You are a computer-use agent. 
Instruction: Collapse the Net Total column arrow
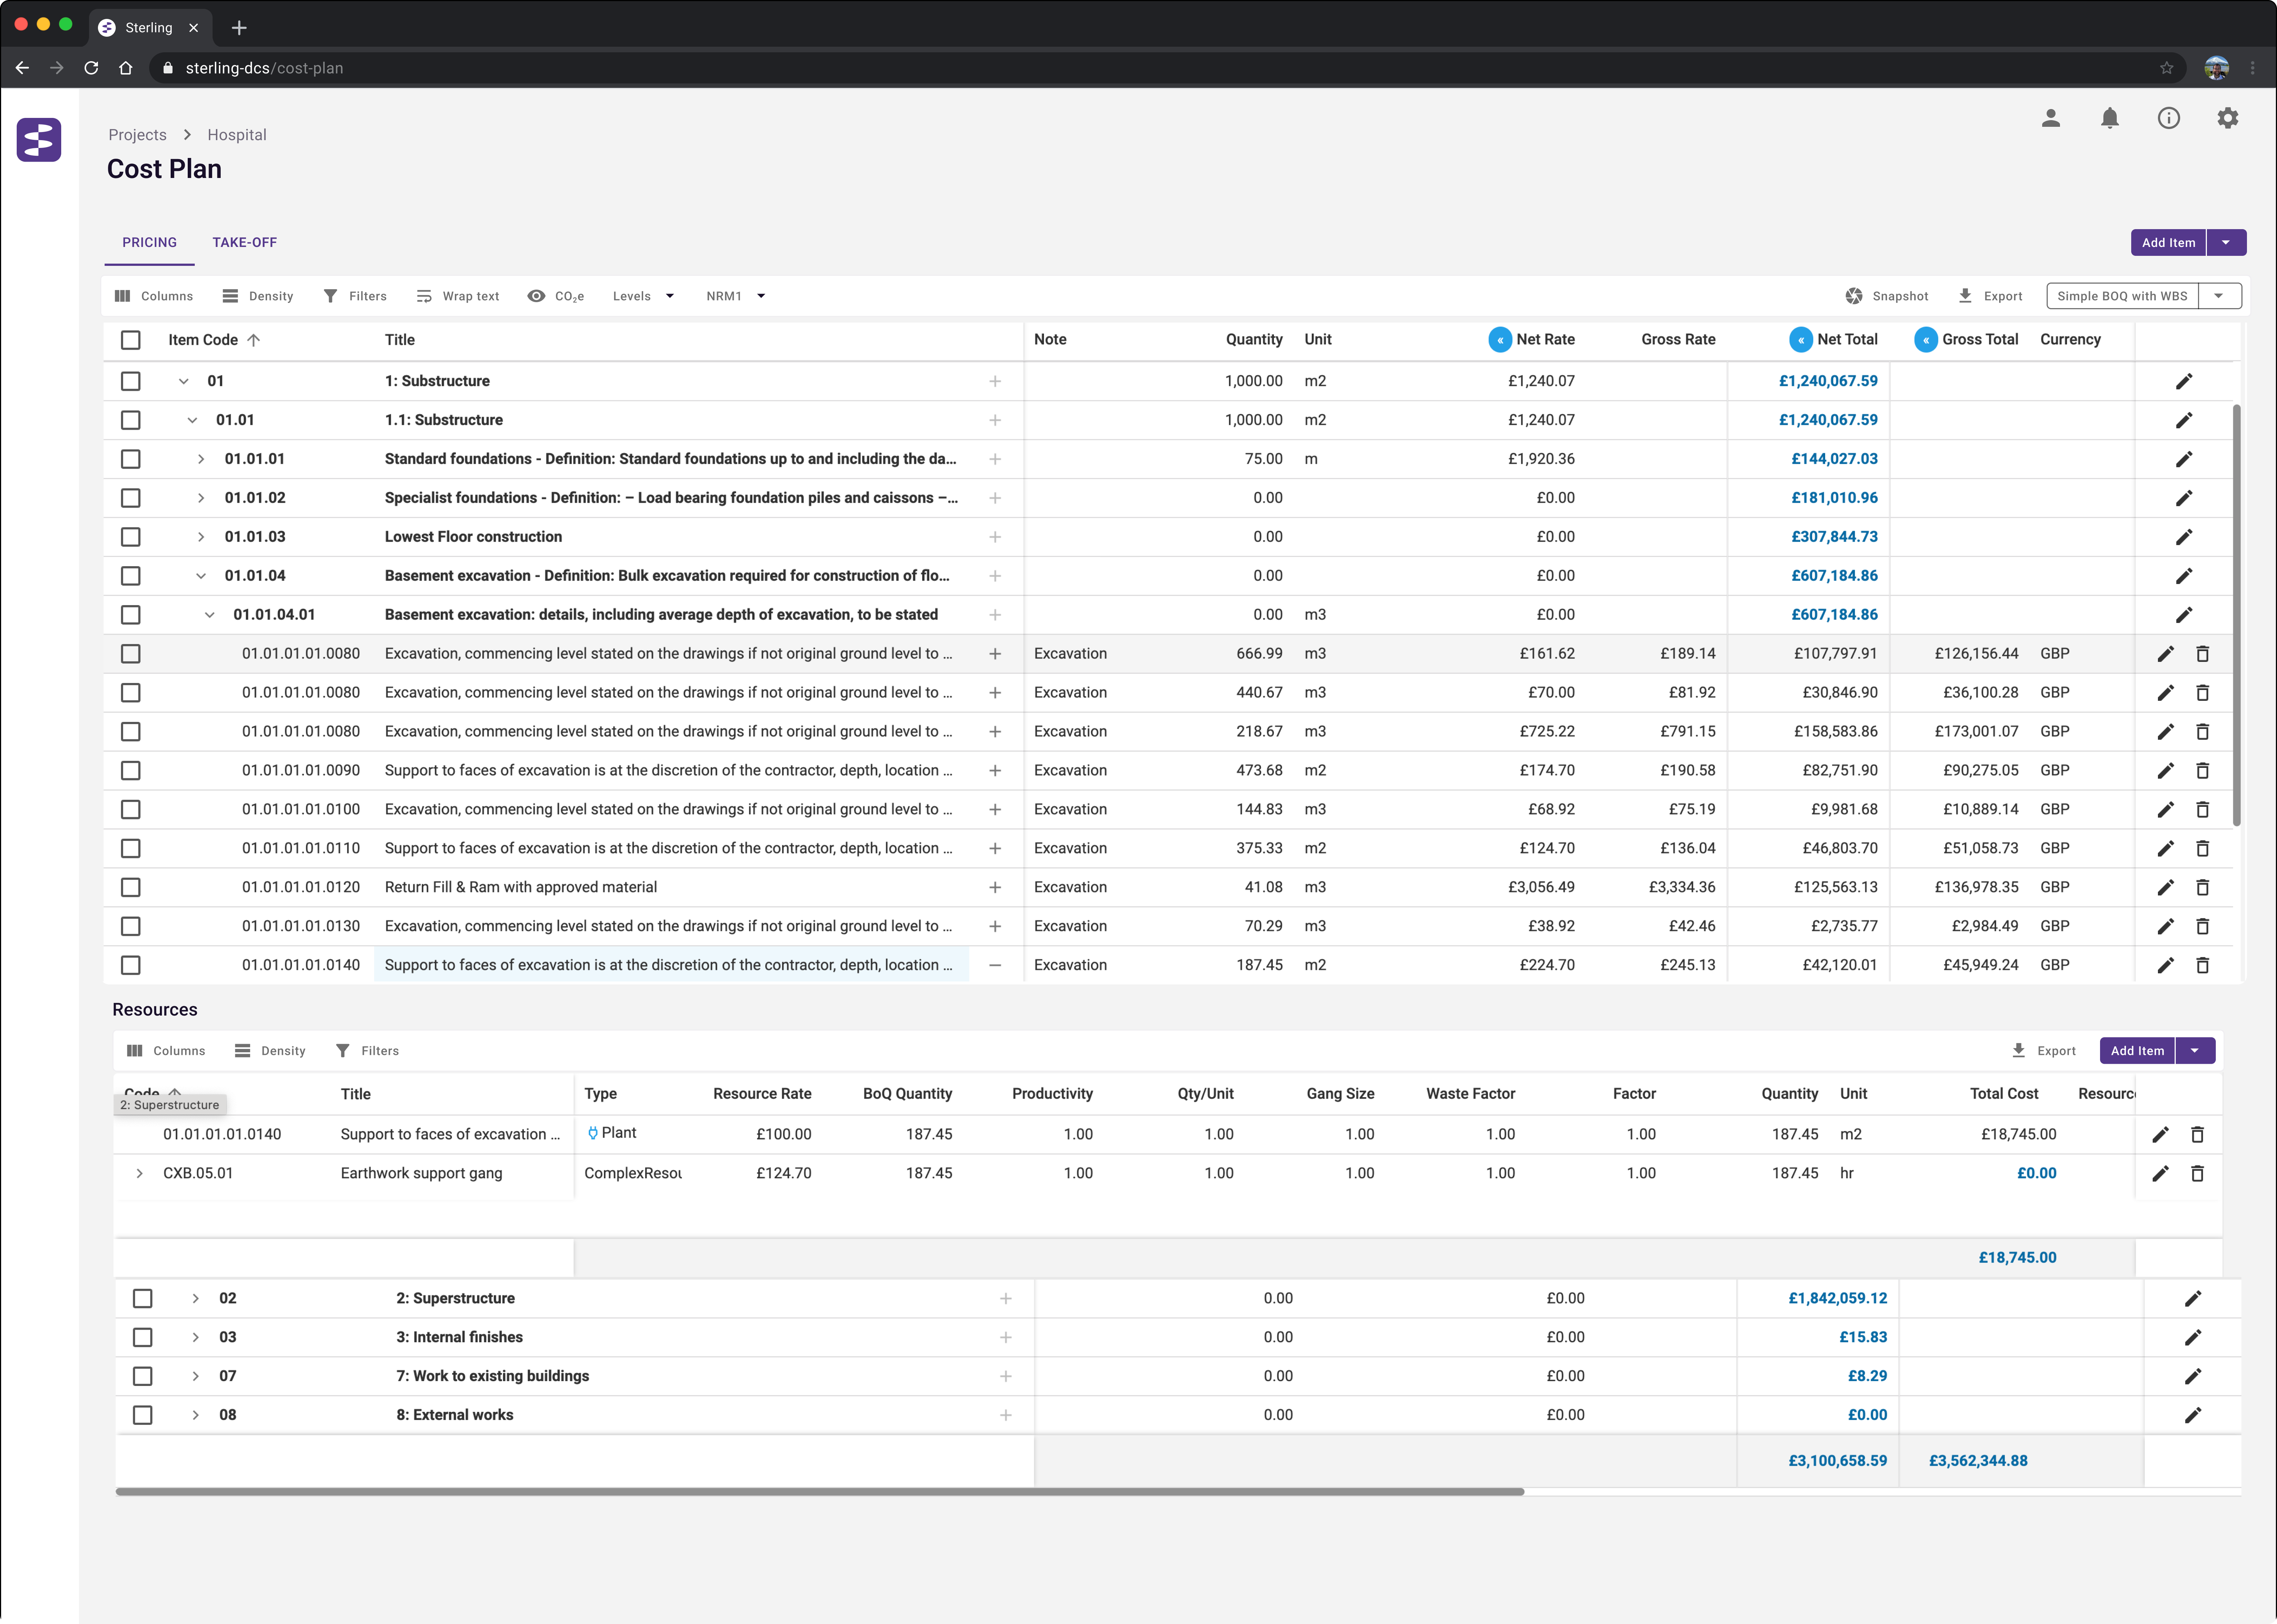tap(1801, 340)
